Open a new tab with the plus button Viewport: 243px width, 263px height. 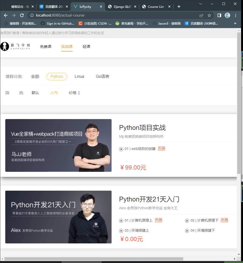pyautogui.click(x=179, y=7)
